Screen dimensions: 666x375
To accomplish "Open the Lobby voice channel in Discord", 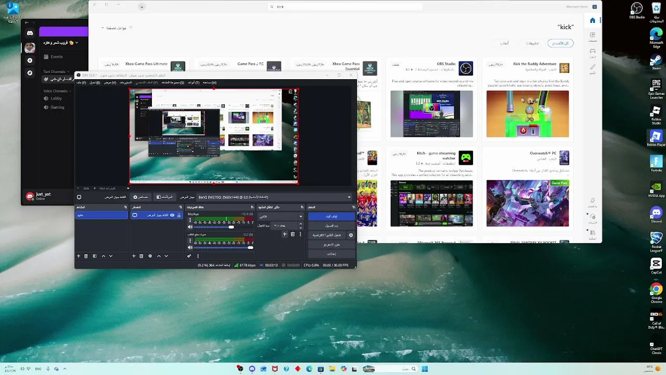I will click(x=56, y=98).
